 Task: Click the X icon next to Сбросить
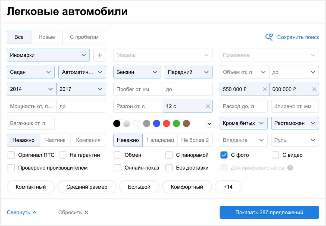86,212
